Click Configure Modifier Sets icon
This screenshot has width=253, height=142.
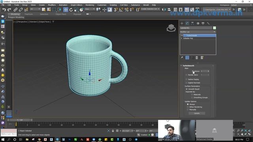pos(202,58)
